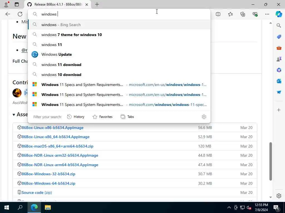Image resolution: width=285 pixels, height=213 pixels.
Task: Filter the search by Favorites
Action: click(x=102, y=117)
